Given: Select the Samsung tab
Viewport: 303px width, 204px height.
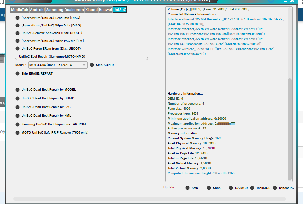Looking at the screenshot, I should [55, 10].
